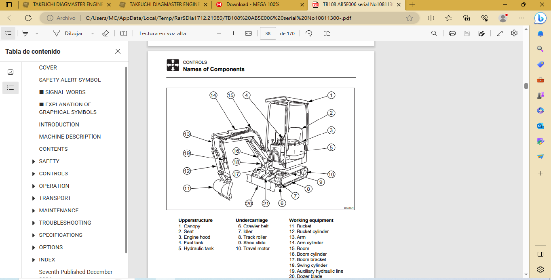The width and height of the screenshot is (551, 280).
Task: Toggle the table of contents sidebar button
Action: point(8,34)
